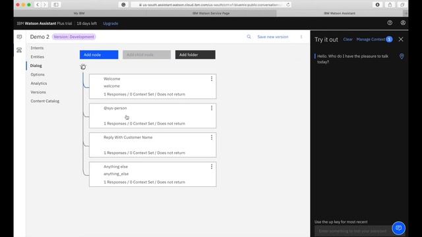
Task: Click the blue chat launcher icon
Action: pyautogui.click(x=398, y=228)
